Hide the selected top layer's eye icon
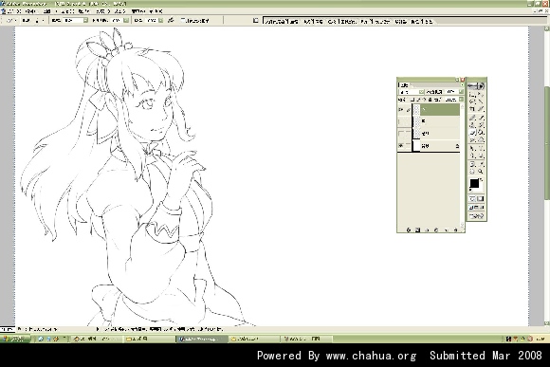The width and height of the screenshot is (550, 367). (400, 109)
